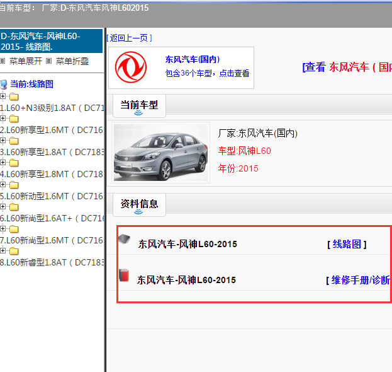Expand the 8.L60新睿型1.8AT tree node
Viewport: 392px width, 372px height.
(3, 250)
